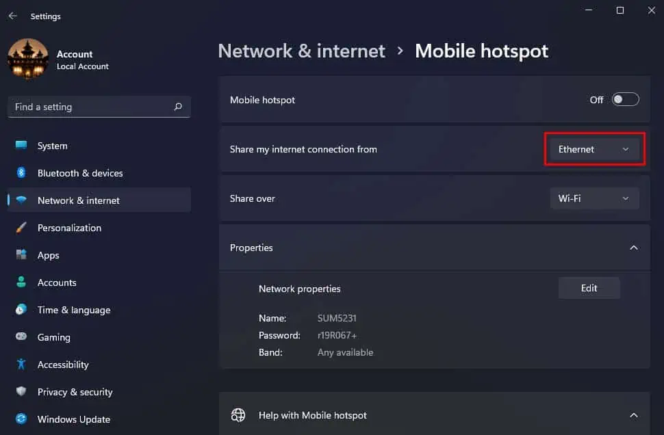Click the Windows Update sync icon
Image resolution: width=664 pixels, height=435 pixels.
click(x=21, y=419)
